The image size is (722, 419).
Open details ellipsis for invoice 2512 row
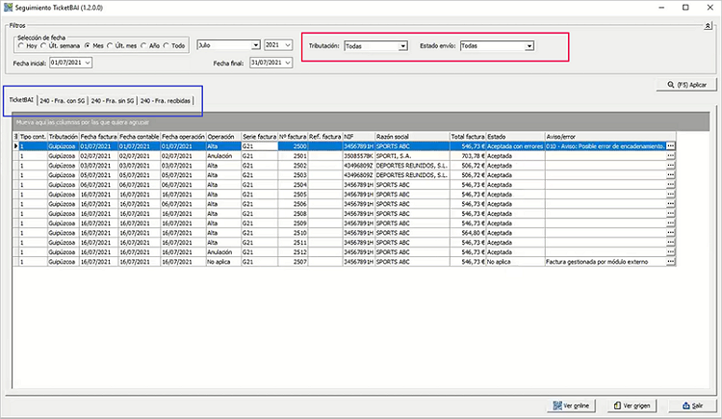point(670,252)
